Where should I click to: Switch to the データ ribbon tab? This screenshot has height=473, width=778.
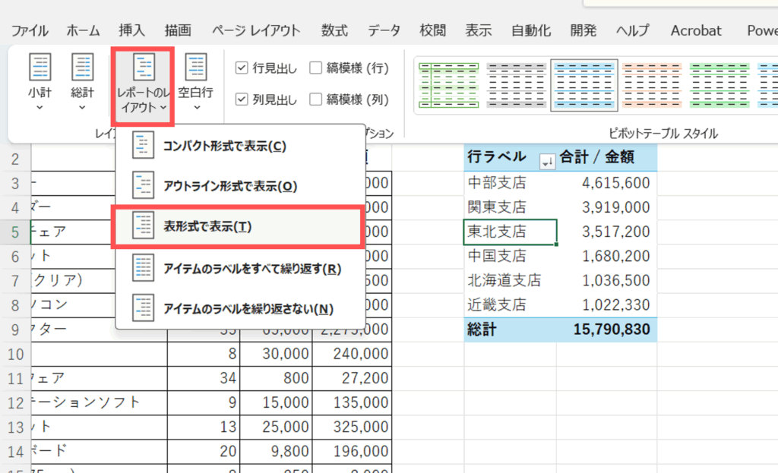pos(384,31)
